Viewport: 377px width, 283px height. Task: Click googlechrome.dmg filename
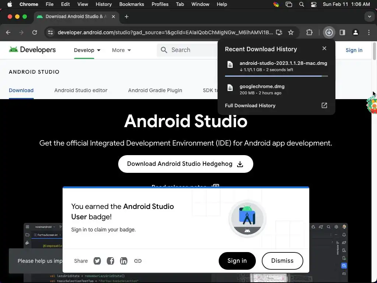click(x=262, y=86)
